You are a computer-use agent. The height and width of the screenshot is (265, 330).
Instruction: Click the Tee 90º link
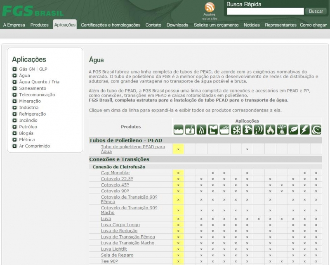point(109,261)
